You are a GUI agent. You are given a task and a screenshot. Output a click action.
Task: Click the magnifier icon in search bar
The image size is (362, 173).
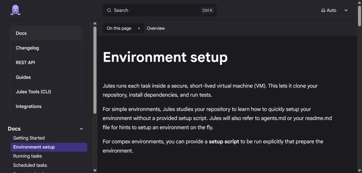click(109, 11)
